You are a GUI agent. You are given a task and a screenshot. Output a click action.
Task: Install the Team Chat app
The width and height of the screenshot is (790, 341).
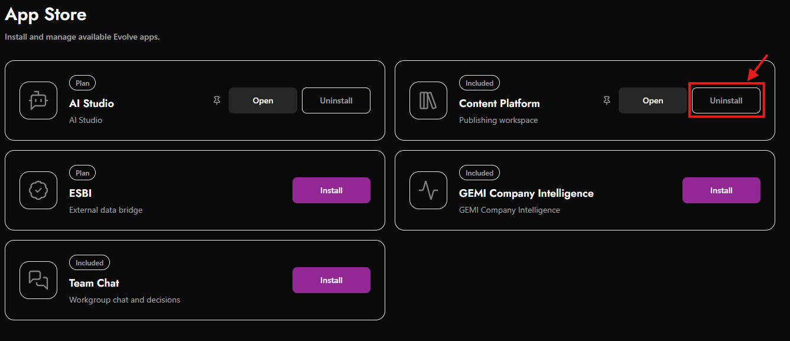331,280
